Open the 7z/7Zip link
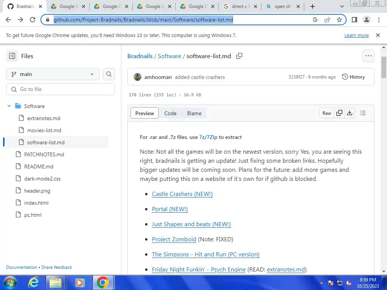This screenshot has width=387, height=290. pos(208,137)
